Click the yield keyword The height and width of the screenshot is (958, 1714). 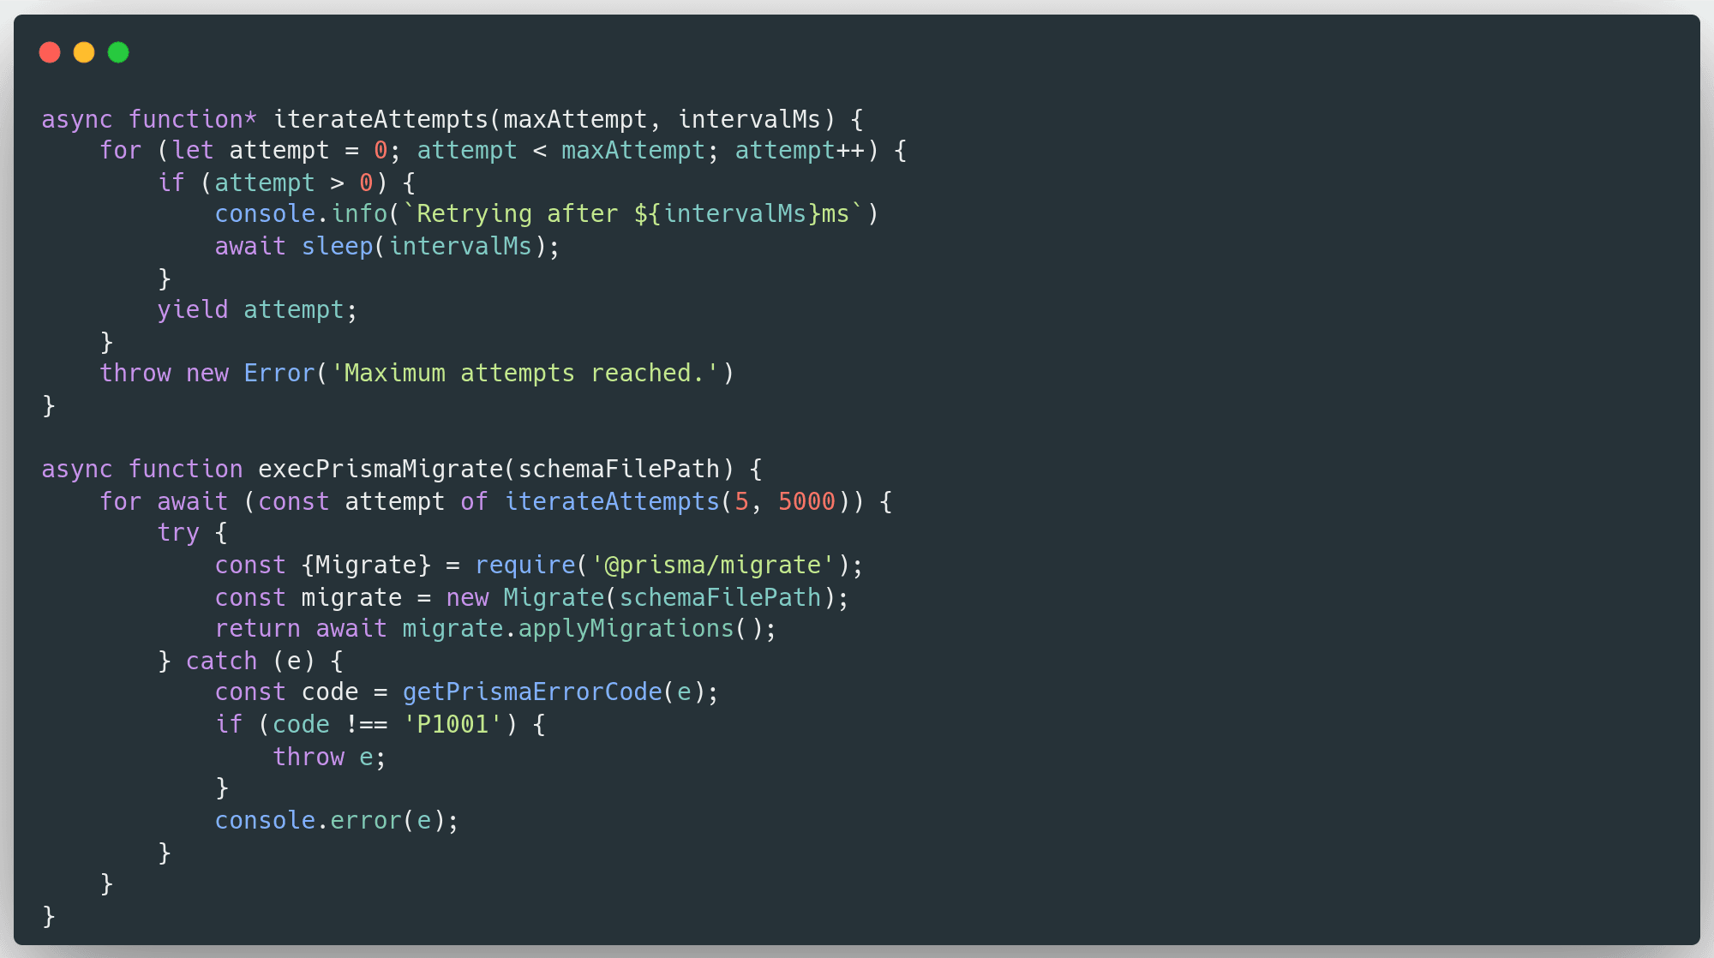[x=192, y=310]
